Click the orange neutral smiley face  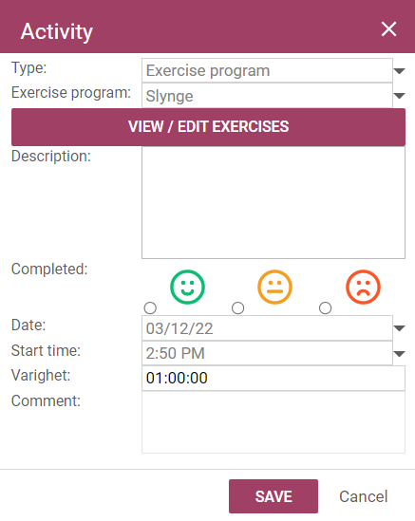tap(275, 287)
